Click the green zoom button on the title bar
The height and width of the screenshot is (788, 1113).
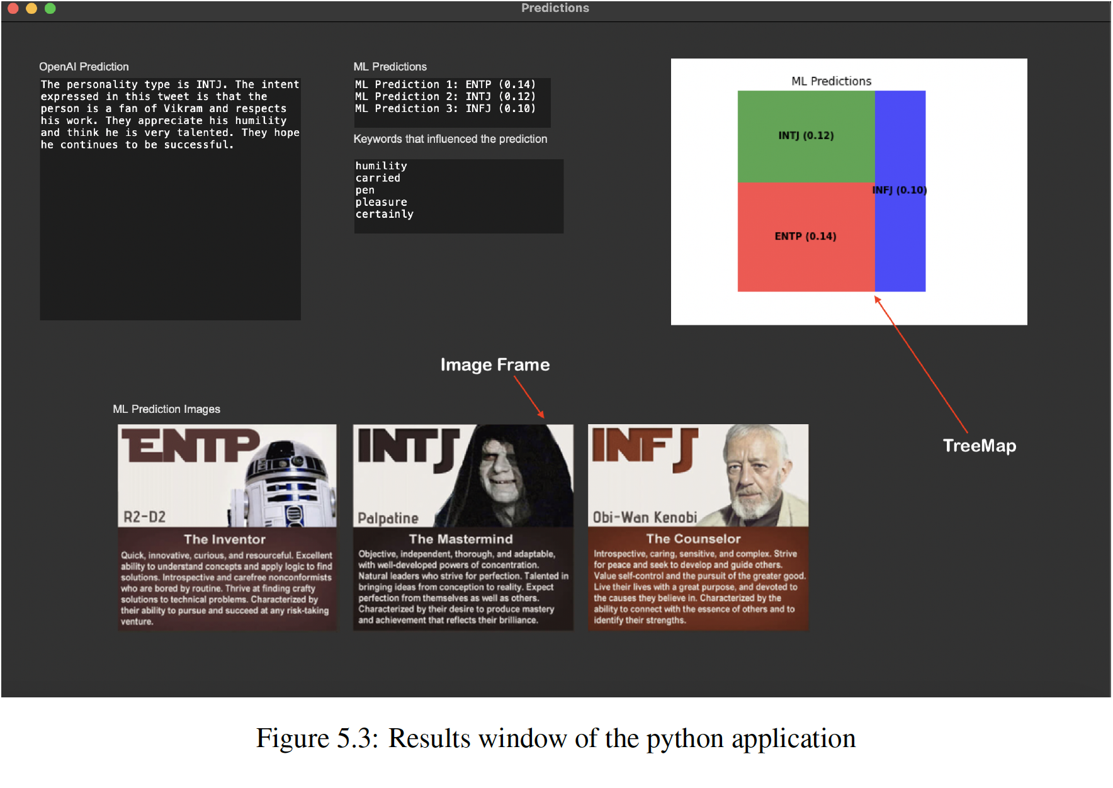pos(50,8)
